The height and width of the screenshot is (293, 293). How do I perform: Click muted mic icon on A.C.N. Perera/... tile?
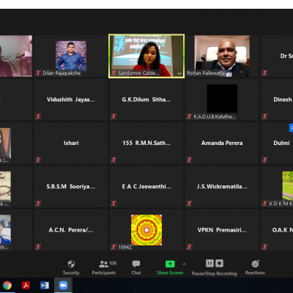click(x=38, y=247)
